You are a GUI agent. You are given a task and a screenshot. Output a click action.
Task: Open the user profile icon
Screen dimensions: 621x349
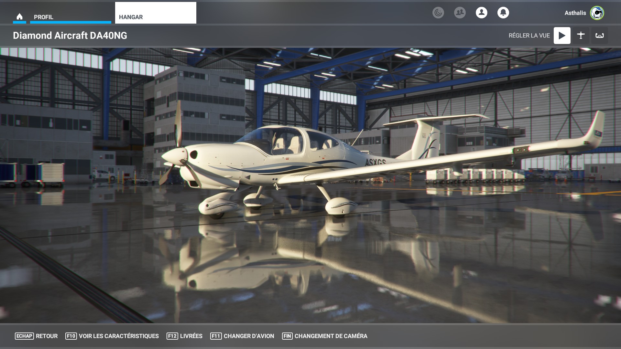point(481,13)
